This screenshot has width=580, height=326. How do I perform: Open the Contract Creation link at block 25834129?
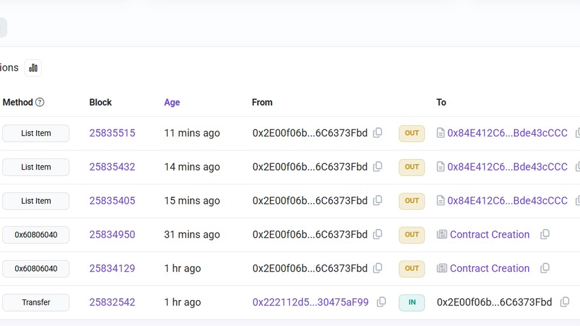[490, 268]
